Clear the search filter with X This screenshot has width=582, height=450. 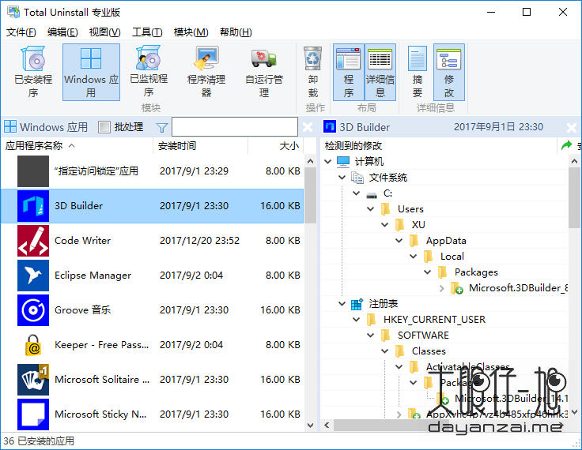pyautogui.click(x=308, y=127)
